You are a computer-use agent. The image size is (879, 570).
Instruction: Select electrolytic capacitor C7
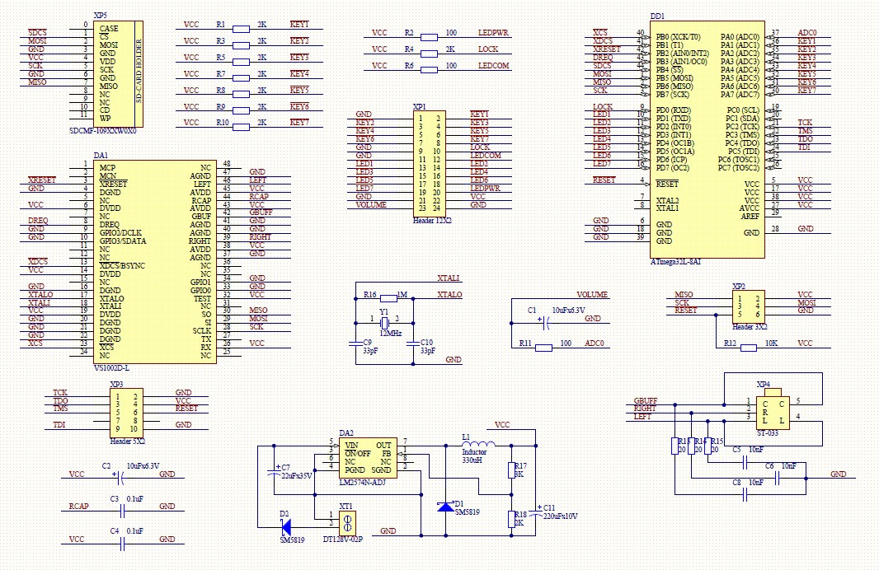[274, 471]
